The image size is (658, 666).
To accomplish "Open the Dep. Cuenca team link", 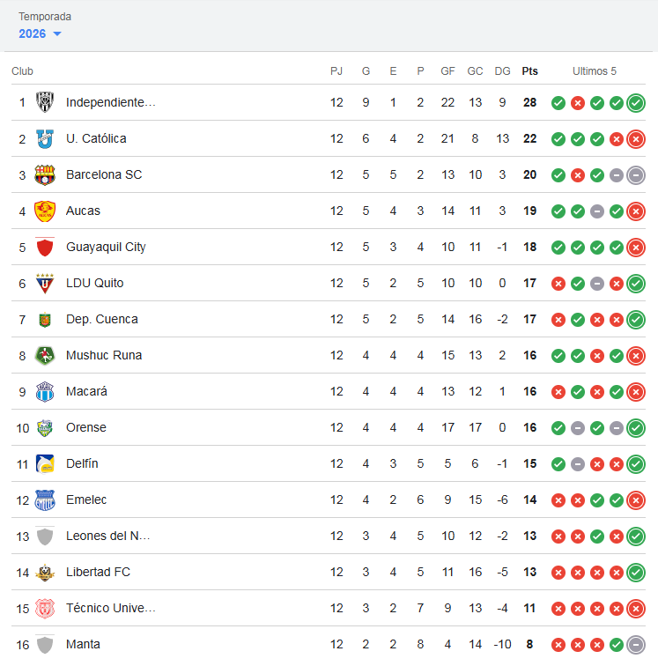I will 102,319.
